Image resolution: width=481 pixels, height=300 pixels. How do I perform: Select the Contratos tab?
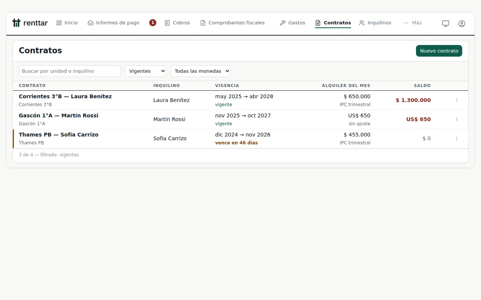click(333, 23)
